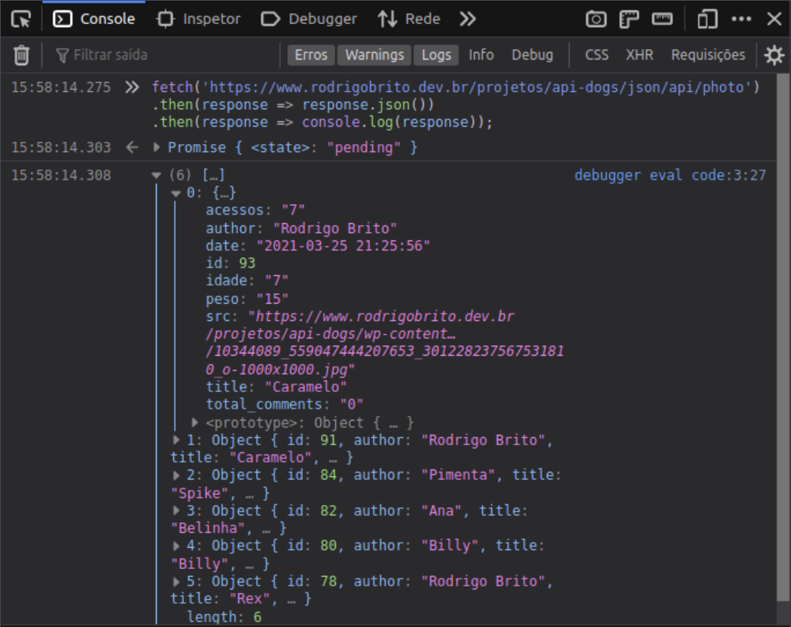
Task: Toggle the Erros filter button
Action: click(310, 55)
